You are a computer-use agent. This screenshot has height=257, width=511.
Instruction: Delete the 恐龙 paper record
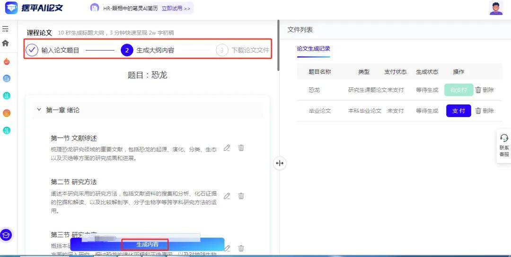click(484, 90)
